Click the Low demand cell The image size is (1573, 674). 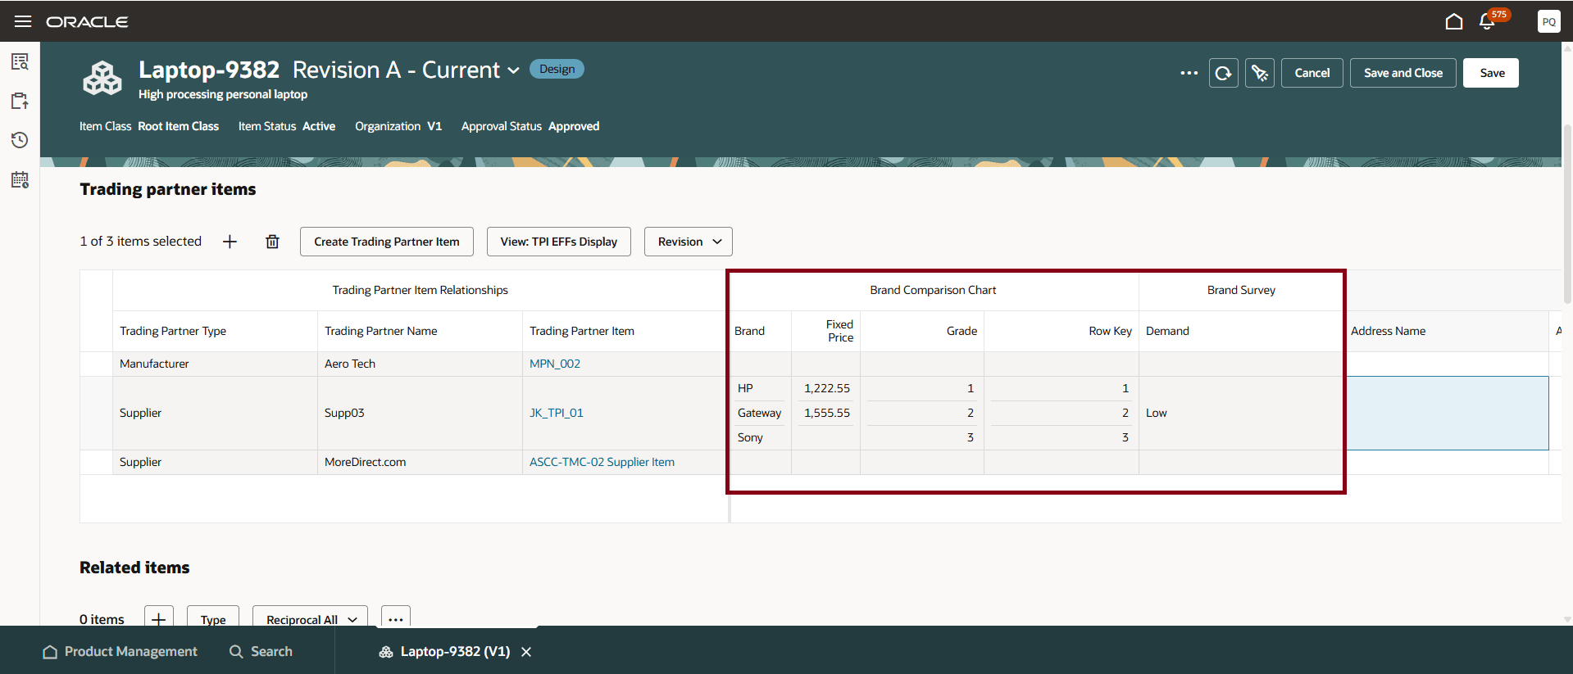coord(1241,413)
